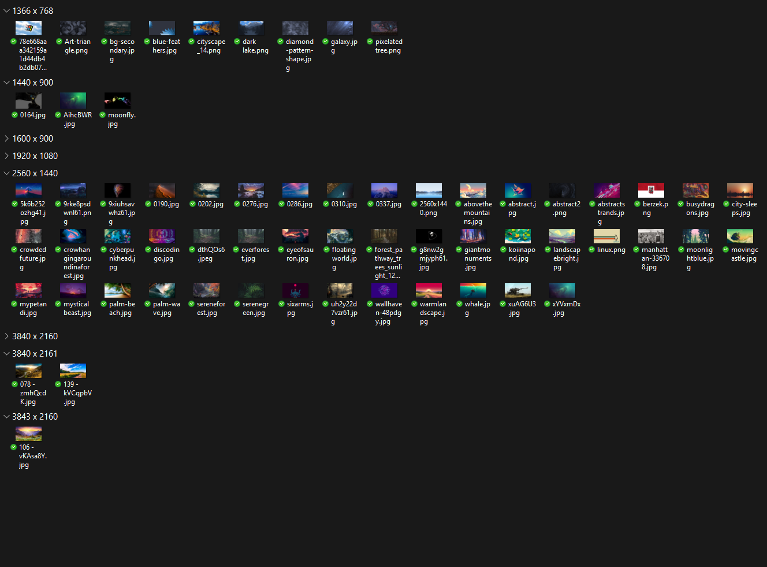Viewport: 767px width, 567px height.
Task: Click file name 'busydragons.jpg'
Action: 700,209
